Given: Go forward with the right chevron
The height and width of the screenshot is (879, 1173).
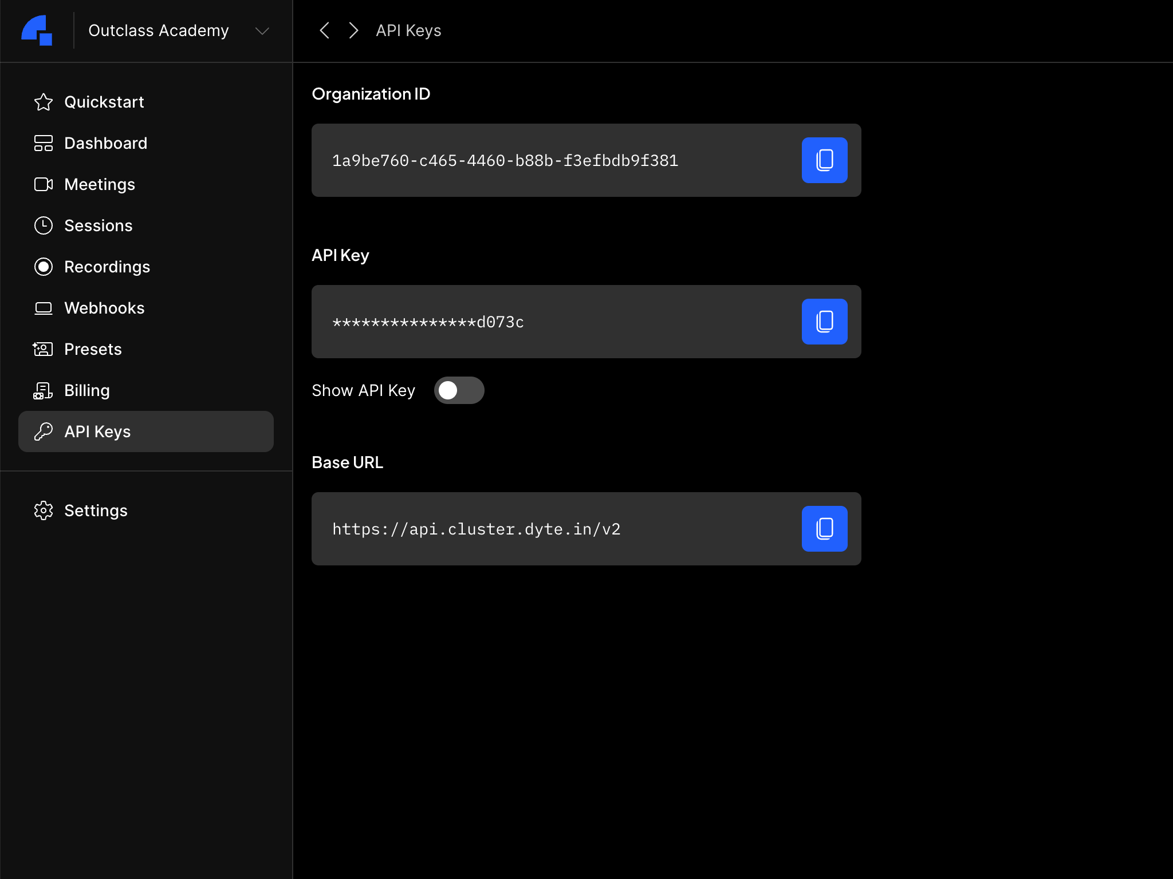Looking at the screenshot, I should click(x=353, y=30).
